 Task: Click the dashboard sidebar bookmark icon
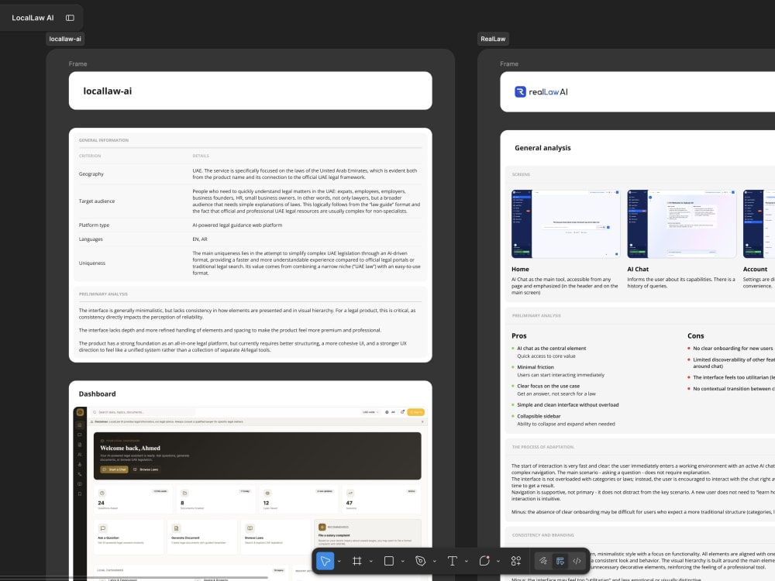click(80, 493)
